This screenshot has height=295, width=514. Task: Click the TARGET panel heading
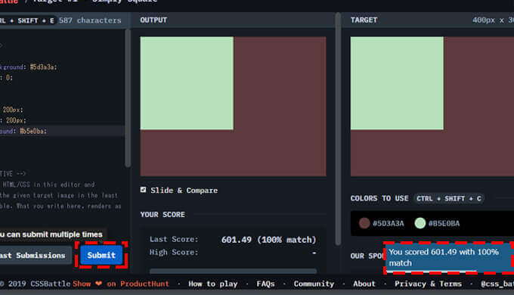(x=364, y=20)
